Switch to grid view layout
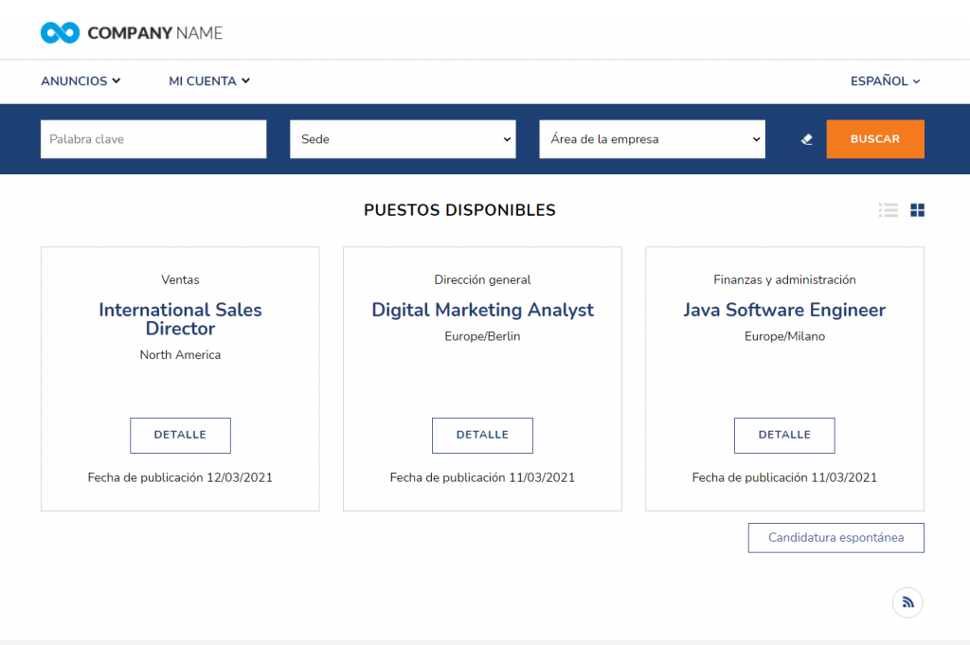The width and height of the screenshot is (970, 645). click(917, 210)
